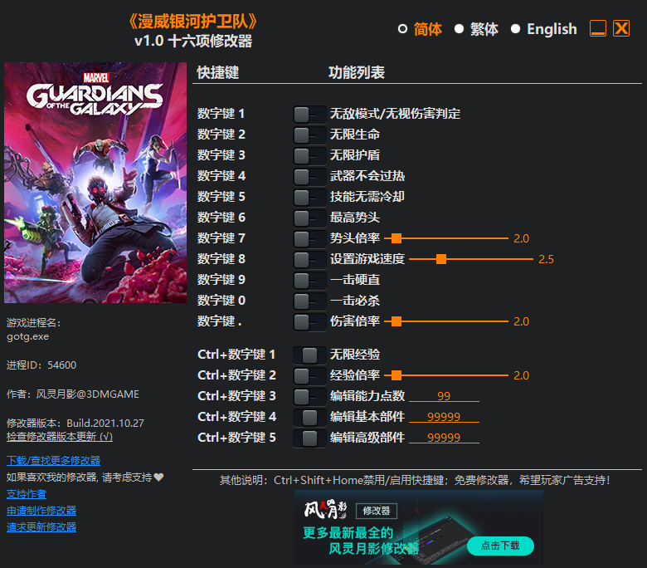
Task: Enable the 无限生命 toggle
Action: click(309, 135)
